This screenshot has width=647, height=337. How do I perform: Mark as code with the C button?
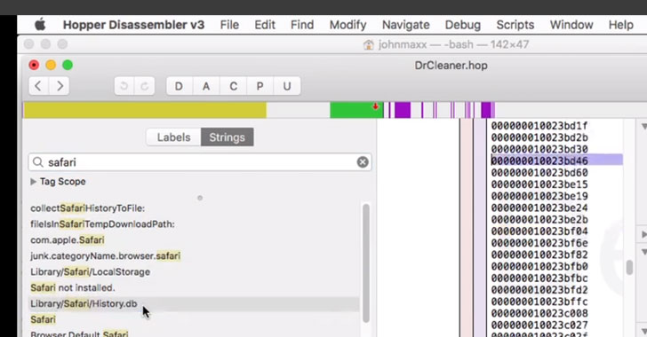233,86
